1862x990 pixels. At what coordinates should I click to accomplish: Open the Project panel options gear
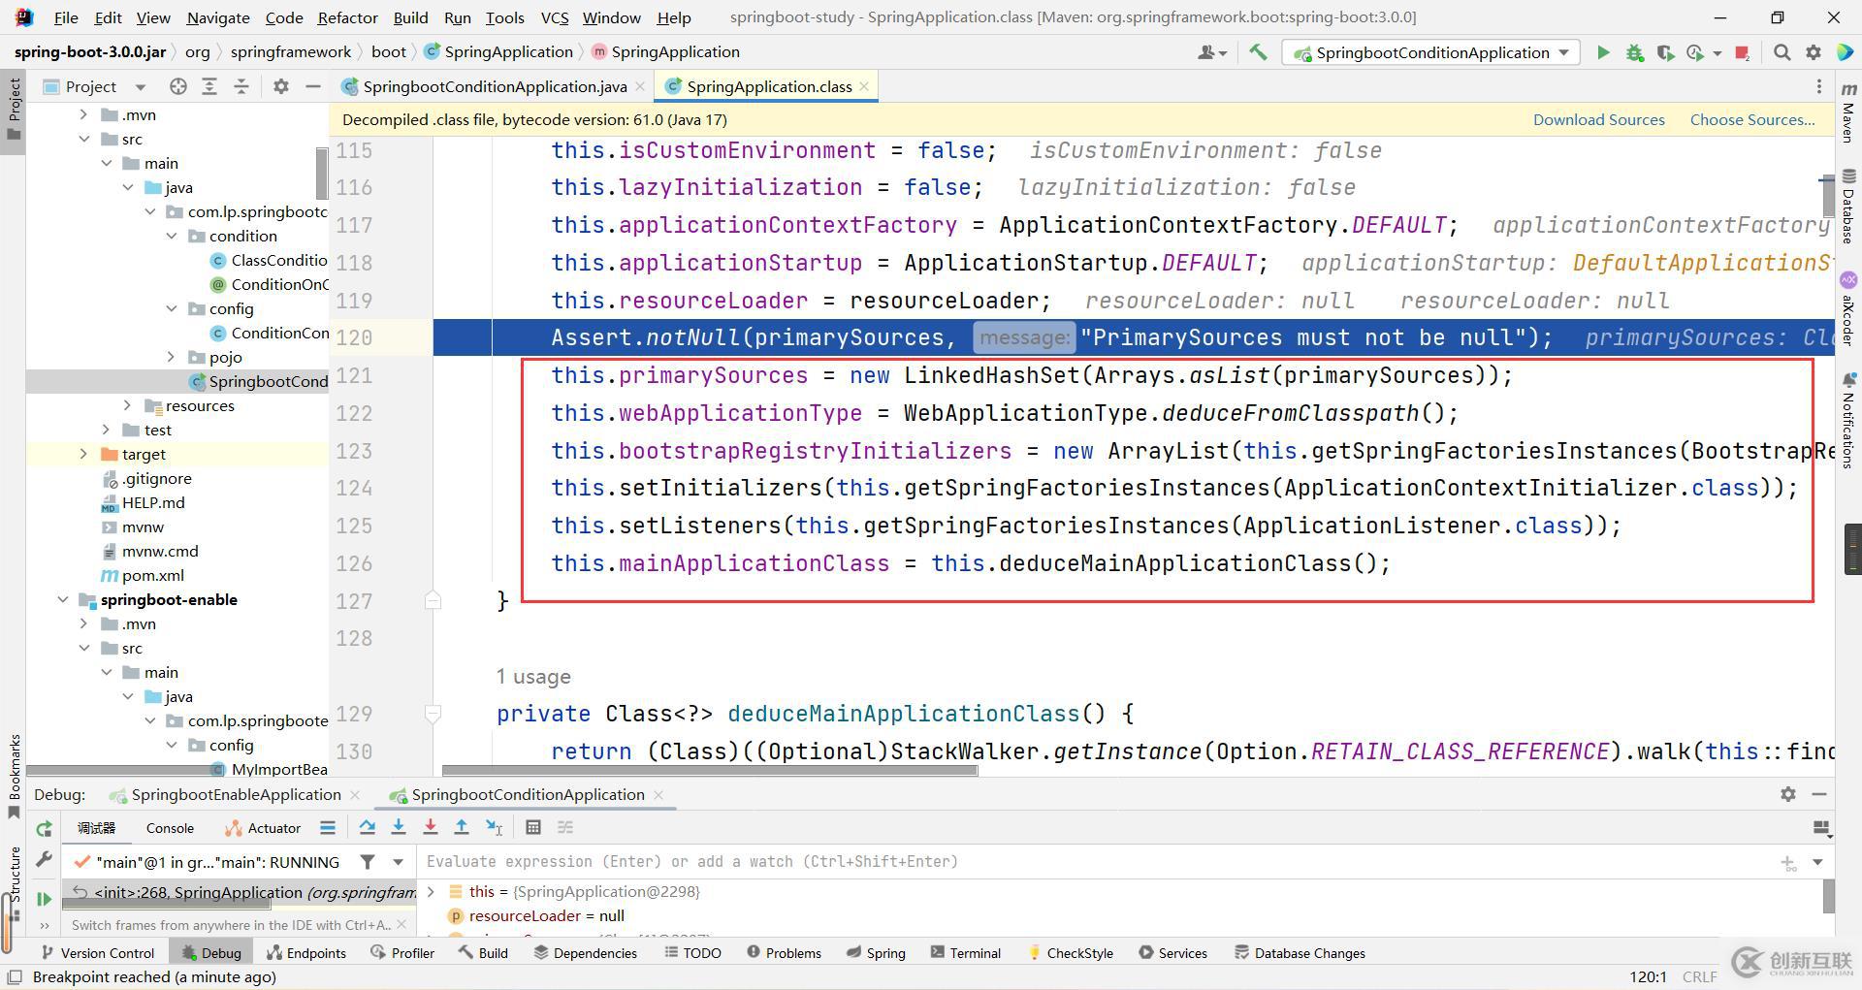[x=281, y=86]
